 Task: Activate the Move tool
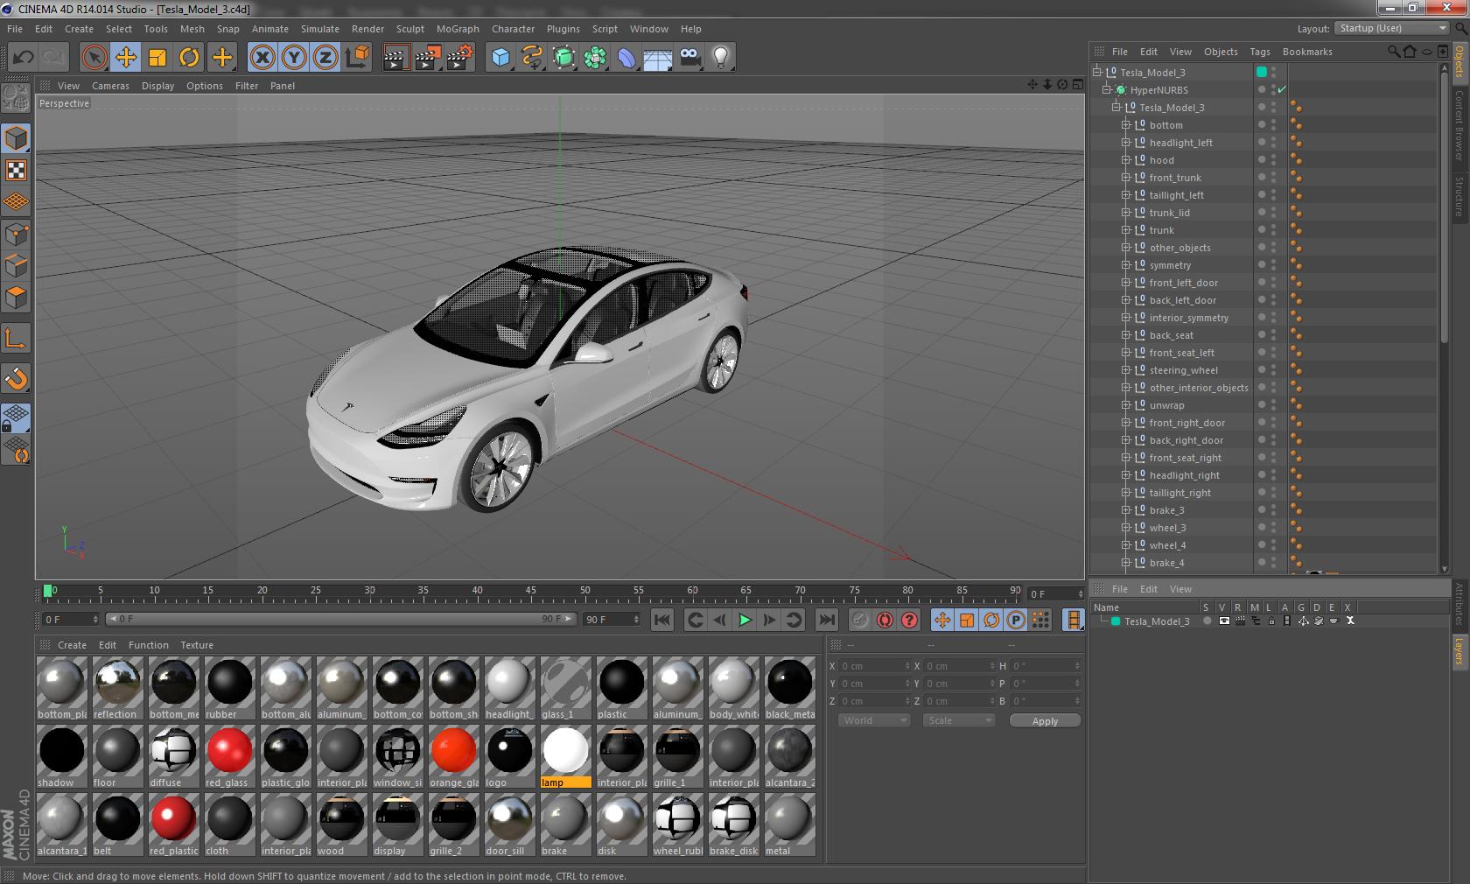tap(126, 58)
